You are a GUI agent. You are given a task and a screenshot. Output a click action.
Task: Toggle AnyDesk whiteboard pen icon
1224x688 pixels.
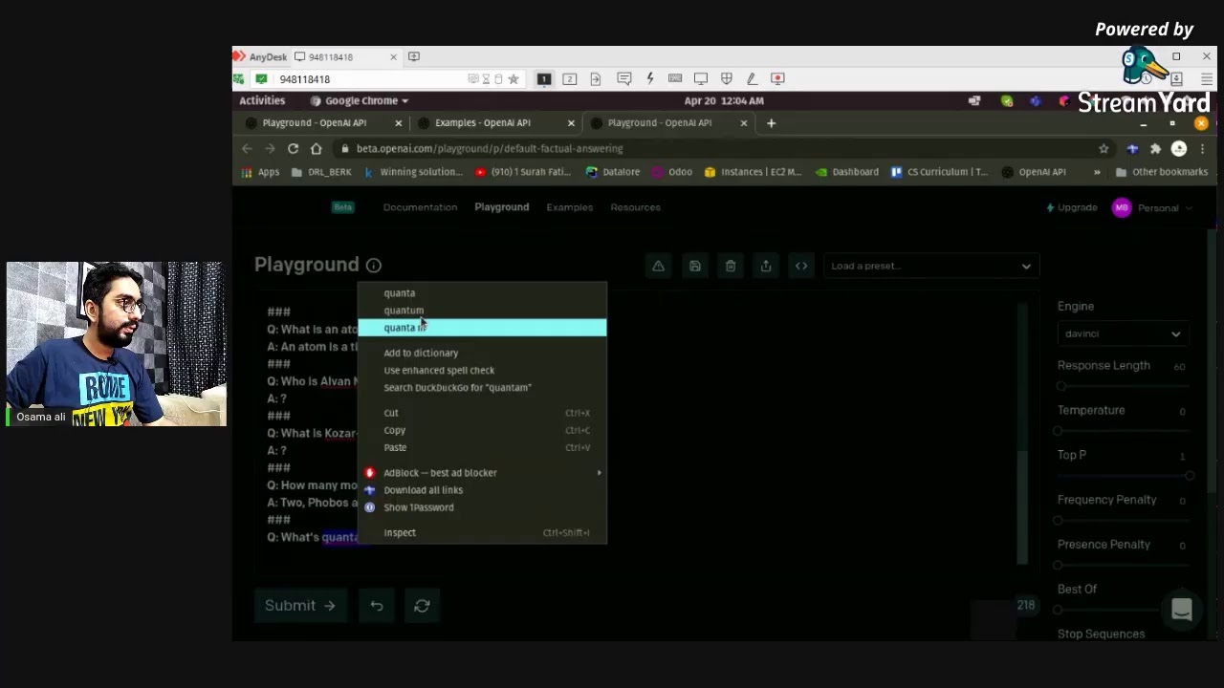[x=752, y=78]
